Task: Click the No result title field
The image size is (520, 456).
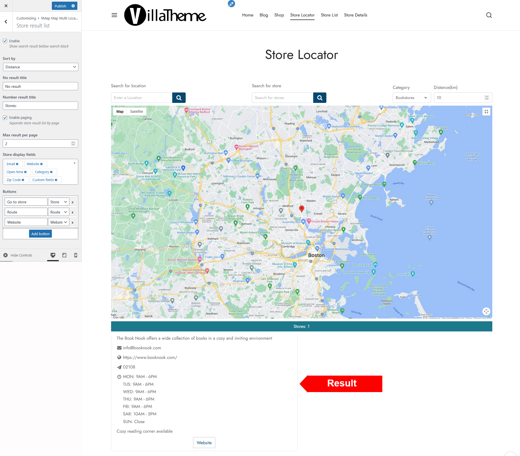Action: coord(41,86)
